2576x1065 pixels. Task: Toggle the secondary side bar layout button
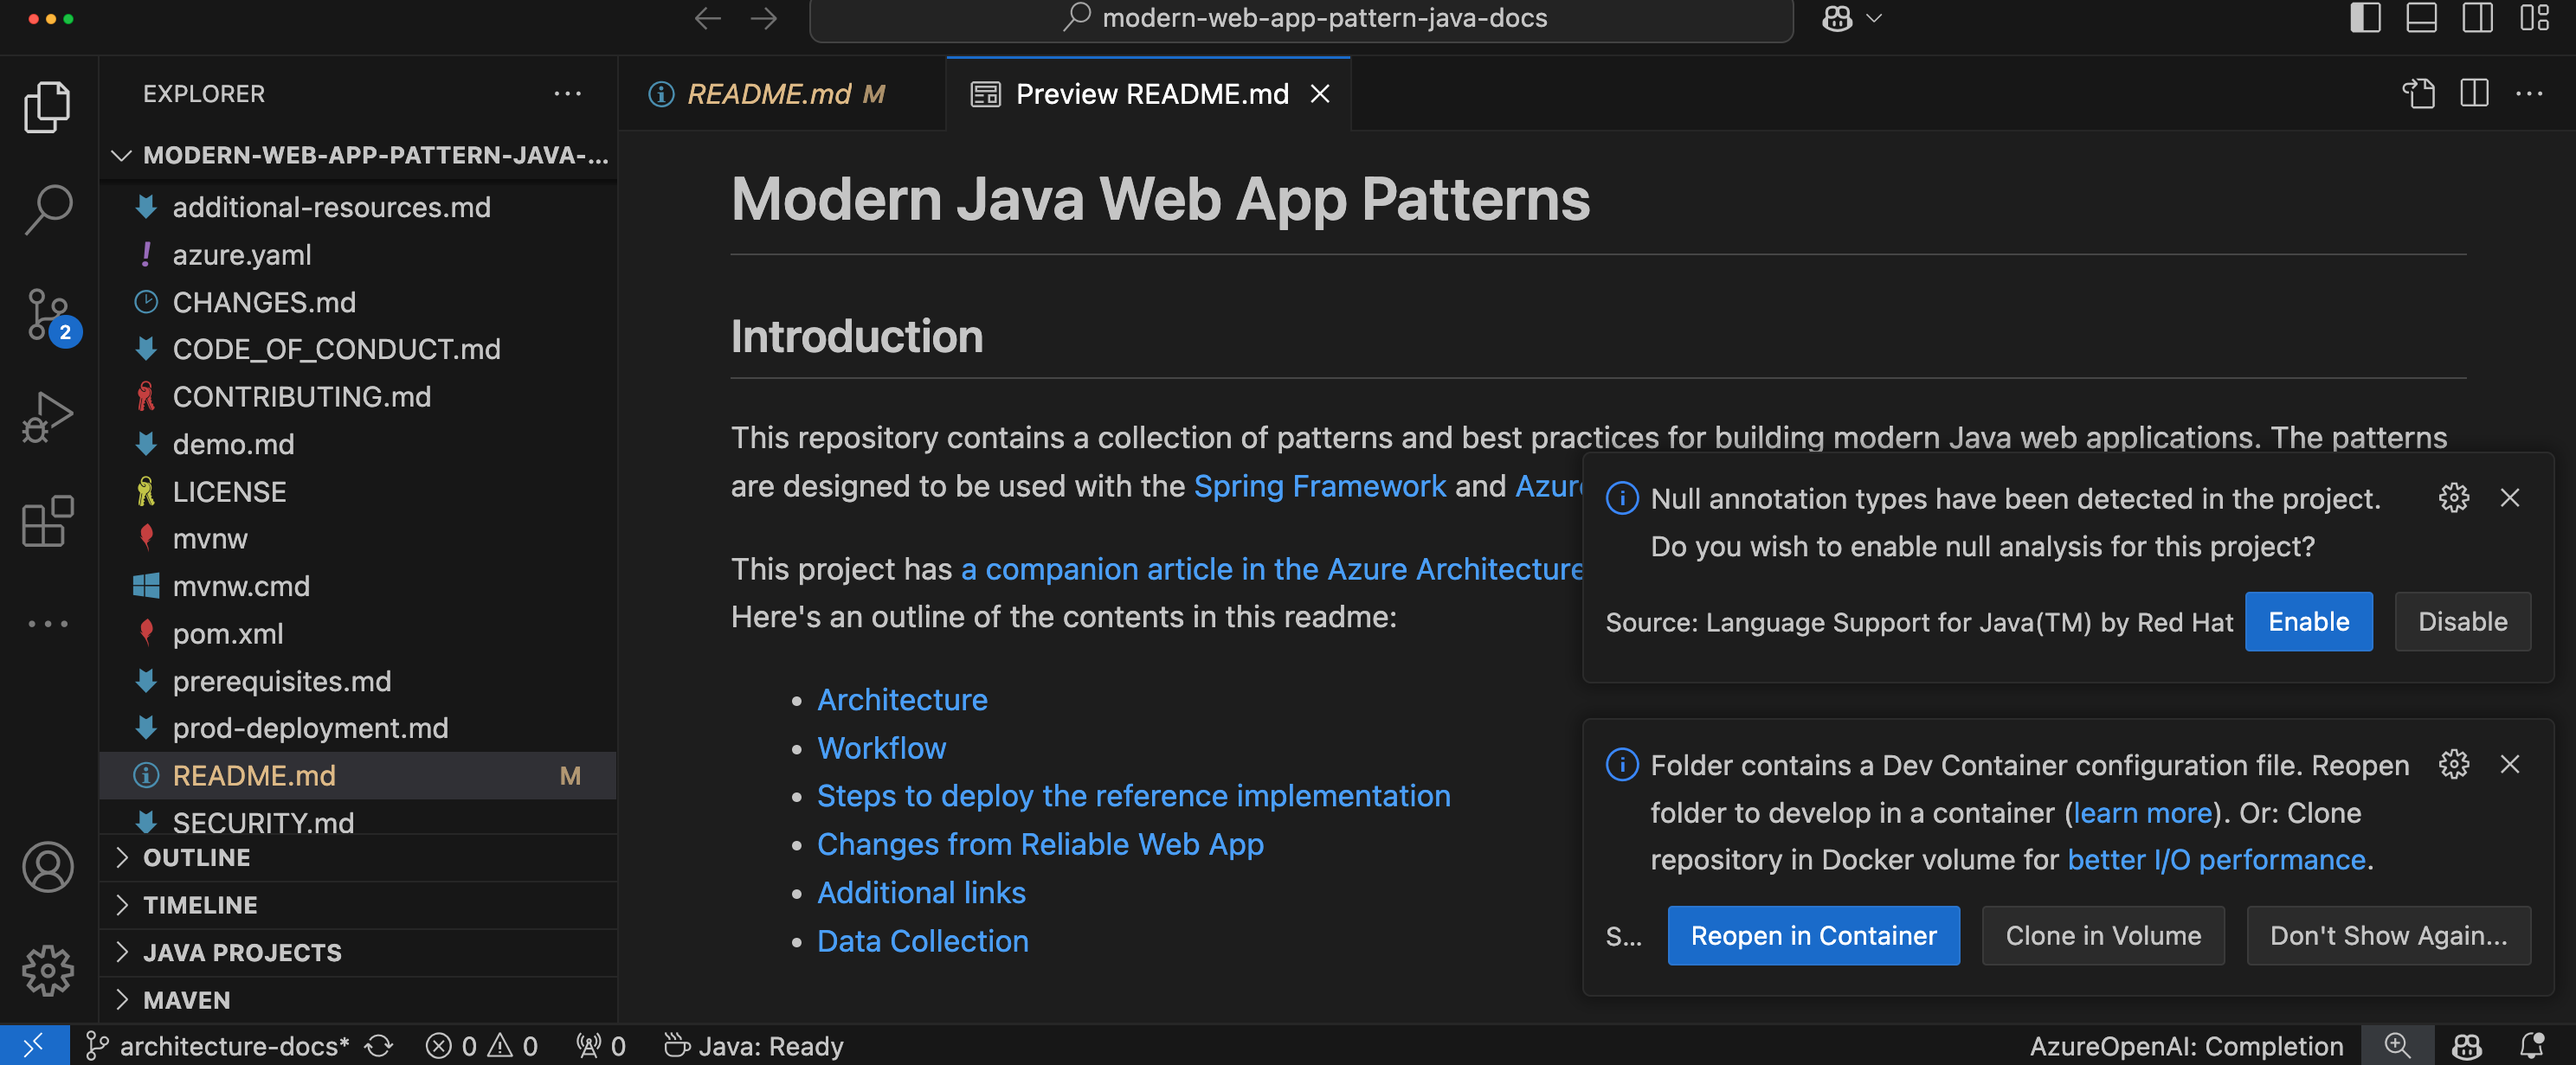pos(2477,18)
